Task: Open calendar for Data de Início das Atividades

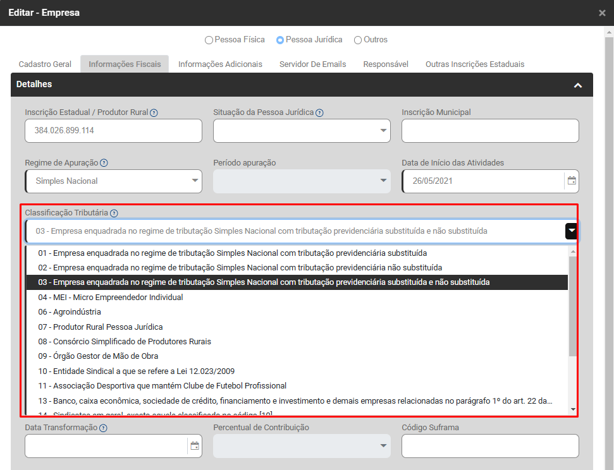Action: 572,181
